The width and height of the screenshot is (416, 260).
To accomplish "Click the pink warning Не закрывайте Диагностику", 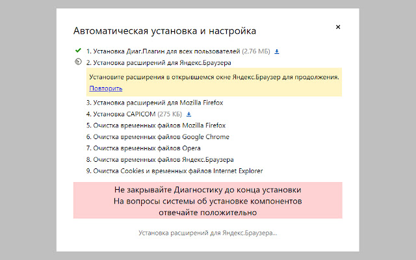I will pos(208,200).
